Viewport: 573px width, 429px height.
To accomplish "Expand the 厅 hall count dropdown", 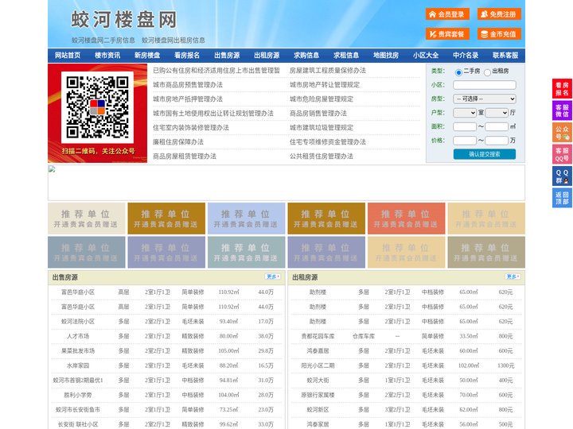I will 497,113.
